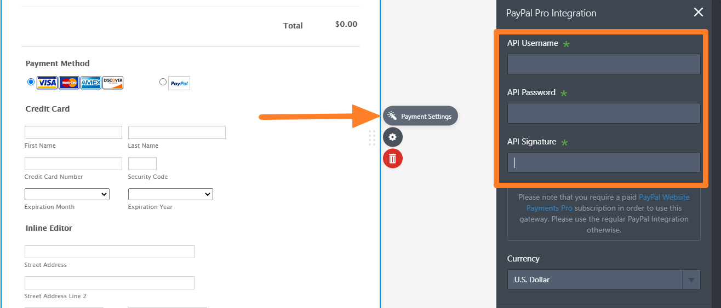721x308 pixels.
Task: Select the credit card payment radio button
Action: (x=31, y=82)
